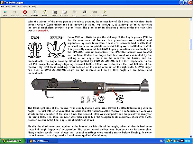Screen dimensions: 193x144
Task: Go to Home using the house icon
Action: point(45,13)
